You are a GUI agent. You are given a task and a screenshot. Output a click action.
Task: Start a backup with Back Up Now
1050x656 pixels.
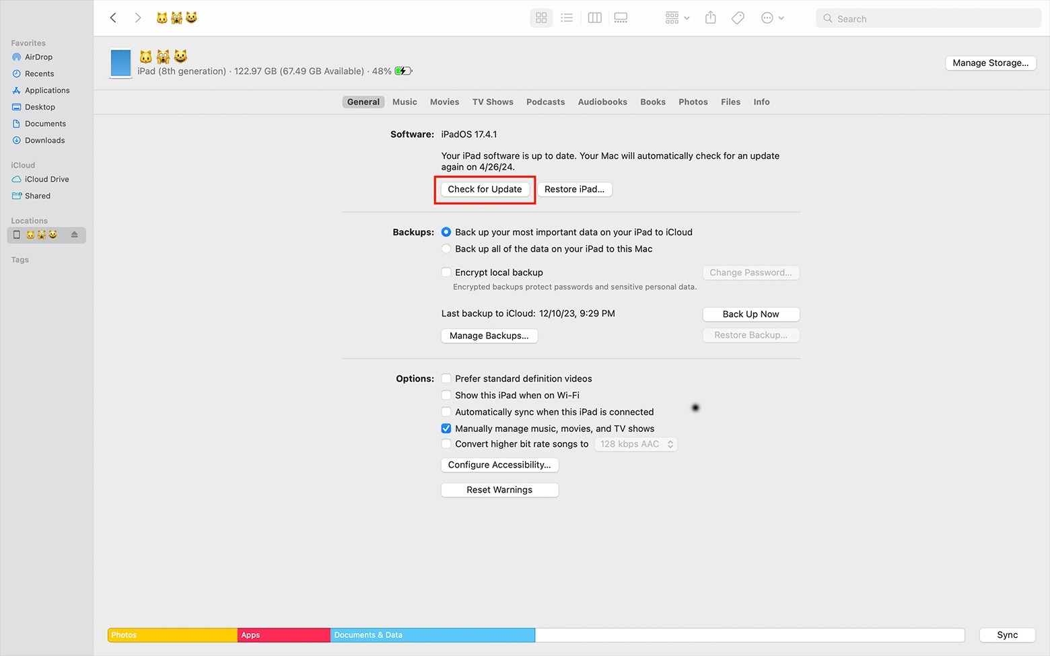750,314
